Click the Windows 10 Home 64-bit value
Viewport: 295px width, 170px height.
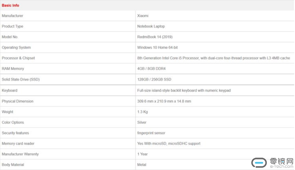pos(157,47)
